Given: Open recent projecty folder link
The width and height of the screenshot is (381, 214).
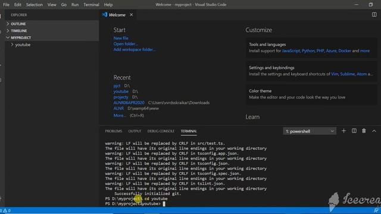Looking at the screenshot, I should click(121, 97).
